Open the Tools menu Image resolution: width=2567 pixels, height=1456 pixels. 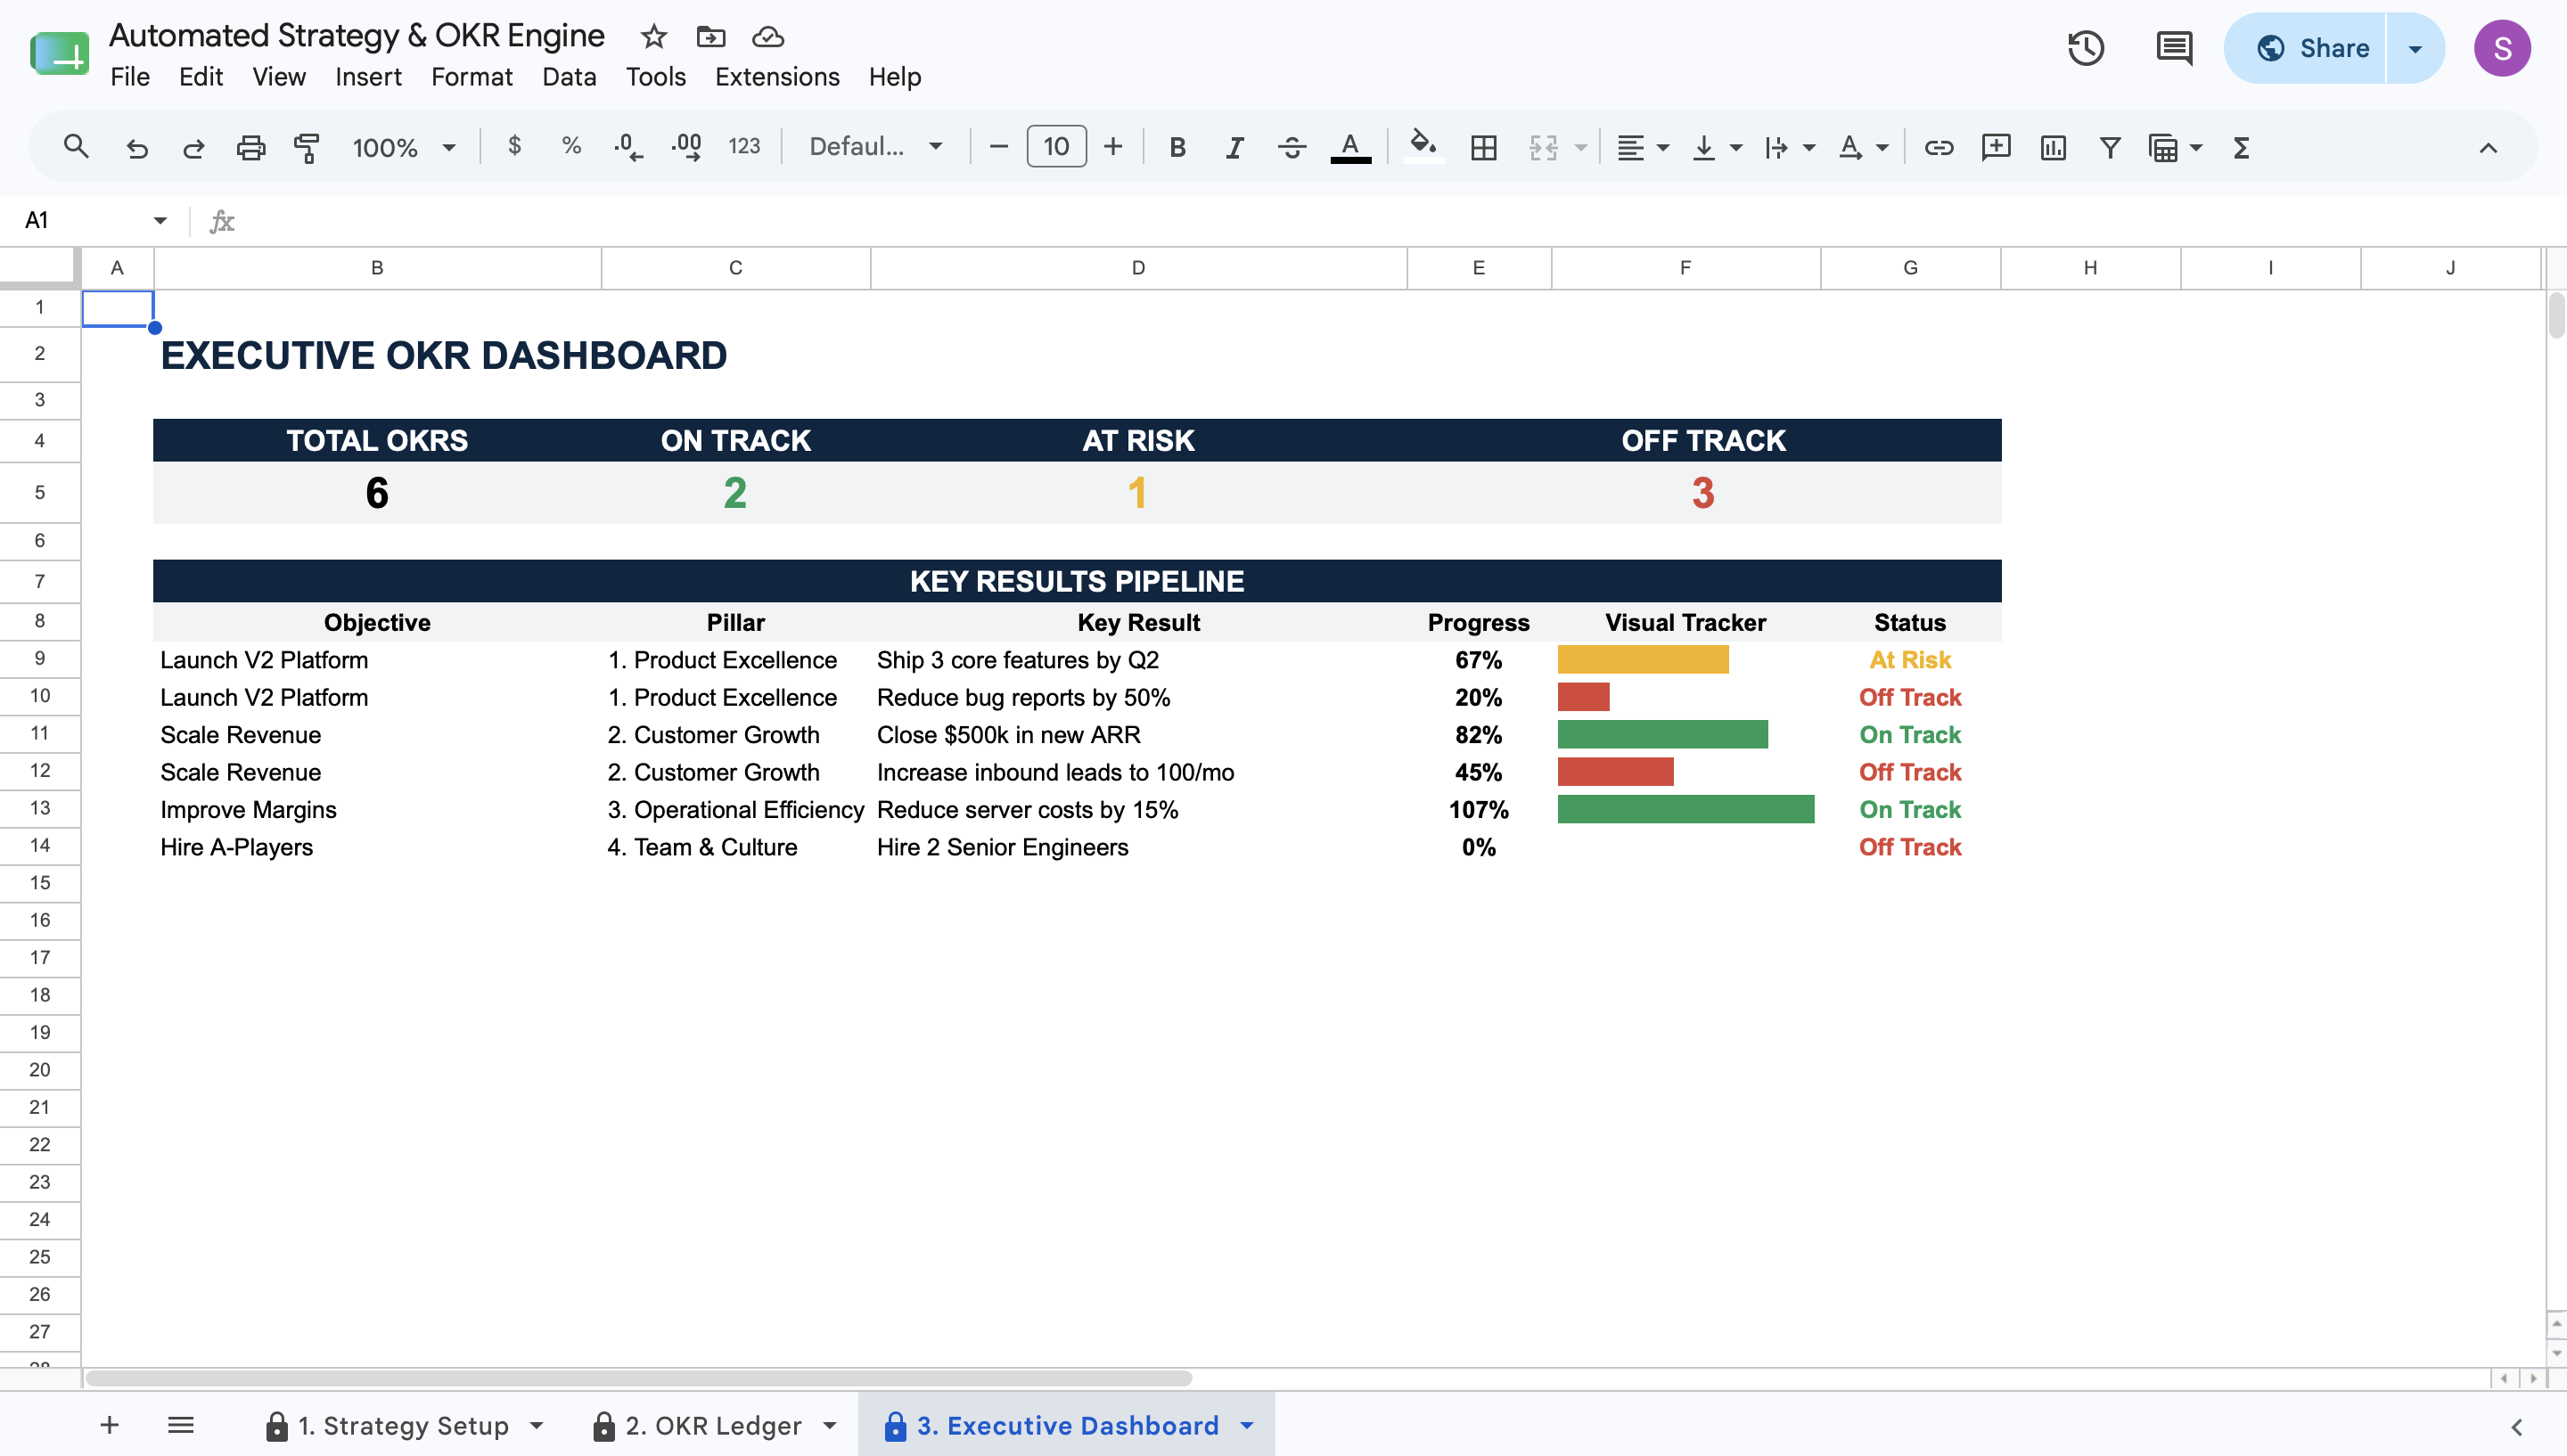coord(655,76)
